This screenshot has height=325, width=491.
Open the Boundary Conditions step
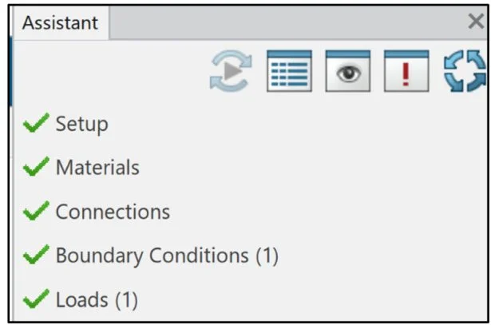[152, 256]
